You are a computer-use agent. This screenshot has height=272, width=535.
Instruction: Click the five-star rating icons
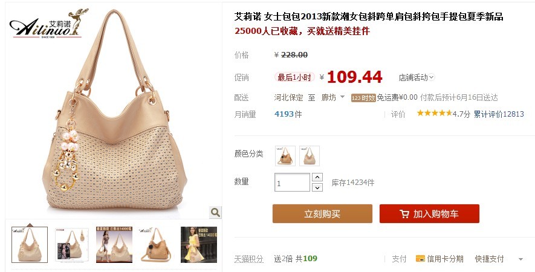434,113
